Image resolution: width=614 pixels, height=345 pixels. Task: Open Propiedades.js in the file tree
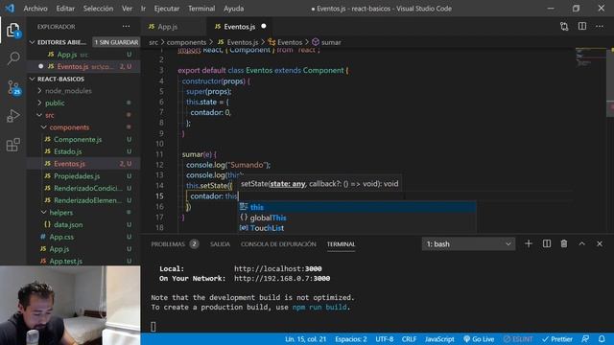77,176
